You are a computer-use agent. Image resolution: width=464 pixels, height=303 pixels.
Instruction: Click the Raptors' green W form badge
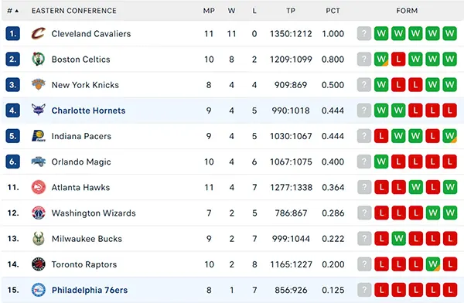tap(432, 264)
